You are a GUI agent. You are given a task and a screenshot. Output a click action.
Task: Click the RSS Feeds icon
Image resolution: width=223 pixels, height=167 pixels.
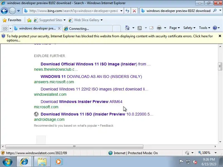pyautogui.click(x=140, y=28)
